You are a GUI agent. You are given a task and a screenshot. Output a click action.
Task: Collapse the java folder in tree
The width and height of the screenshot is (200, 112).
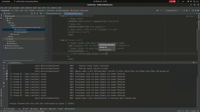9,25
